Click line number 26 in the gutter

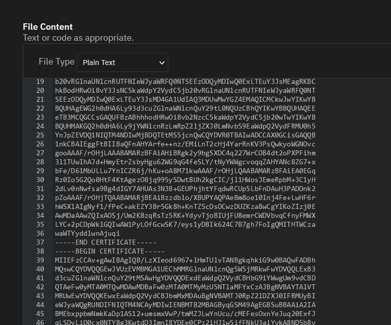coord(40,144)
